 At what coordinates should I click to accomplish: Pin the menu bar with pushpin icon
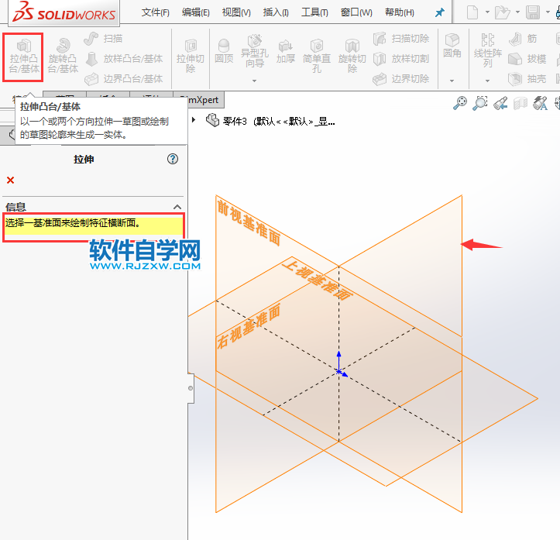(440, 13)
